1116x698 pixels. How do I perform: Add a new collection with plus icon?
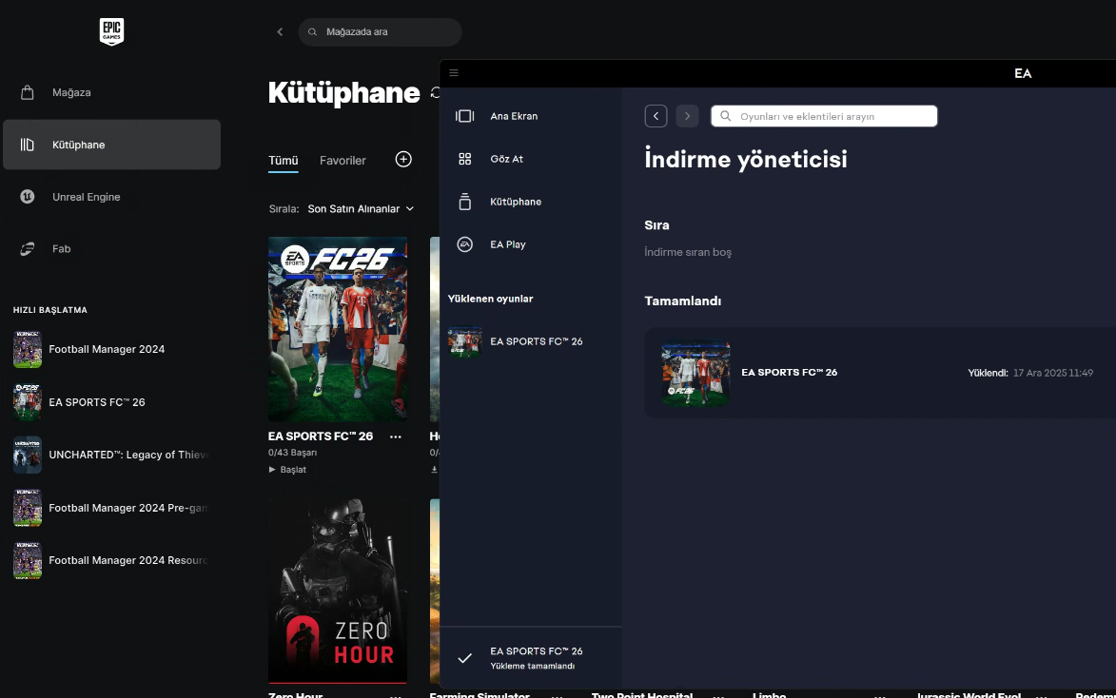tap(403, 160)
